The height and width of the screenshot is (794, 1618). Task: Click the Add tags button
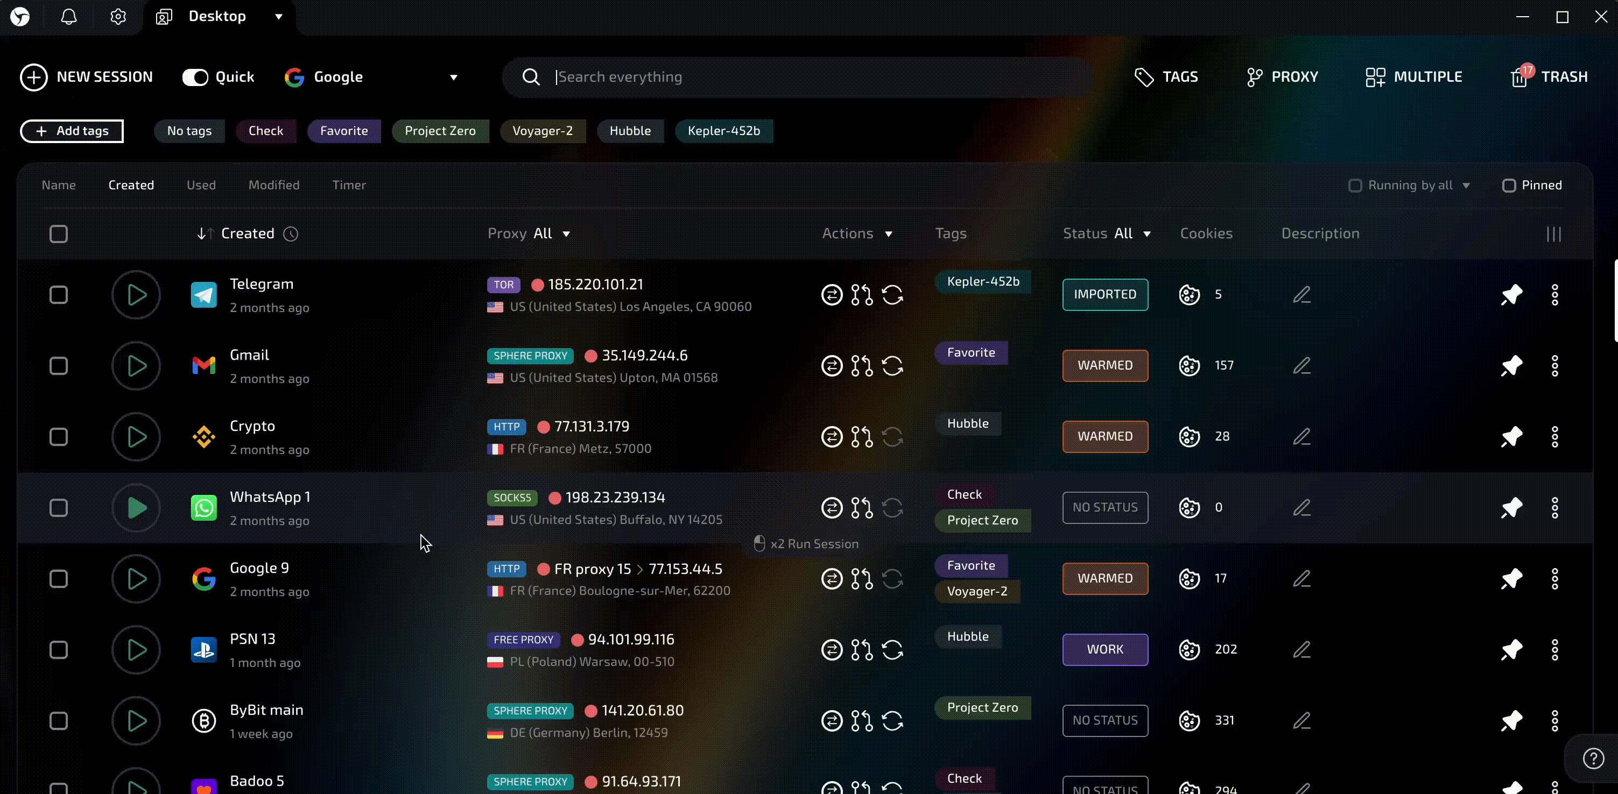pyautogui.click(x=72, y=131)
